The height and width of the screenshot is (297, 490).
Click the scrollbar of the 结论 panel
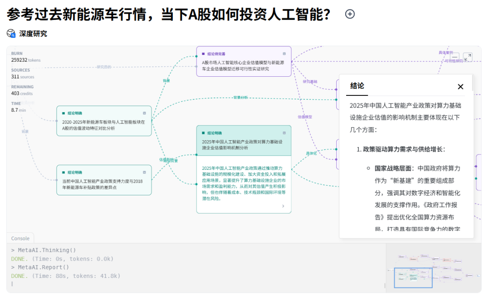coord(472,83)
